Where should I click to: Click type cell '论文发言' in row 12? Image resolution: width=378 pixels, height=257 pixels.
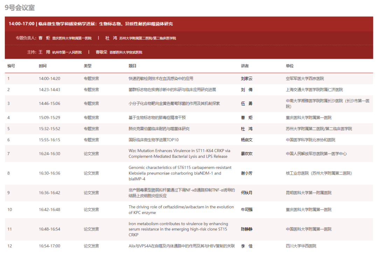point(91,246)
